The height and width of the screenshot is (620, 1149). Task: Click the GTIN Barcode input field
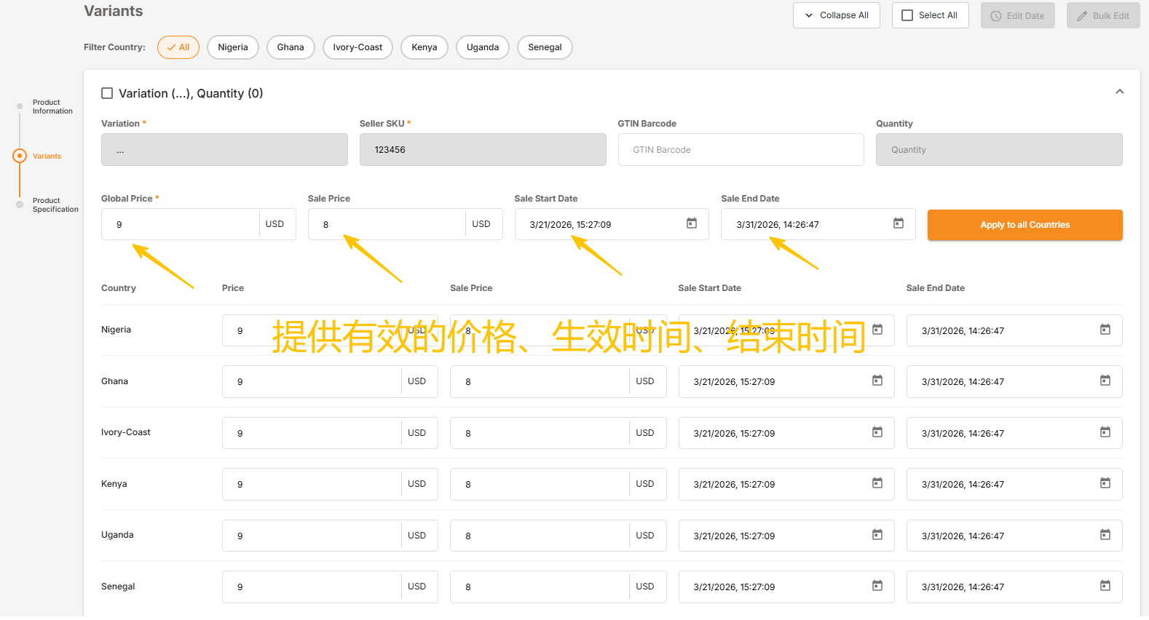tap(741, 150)
